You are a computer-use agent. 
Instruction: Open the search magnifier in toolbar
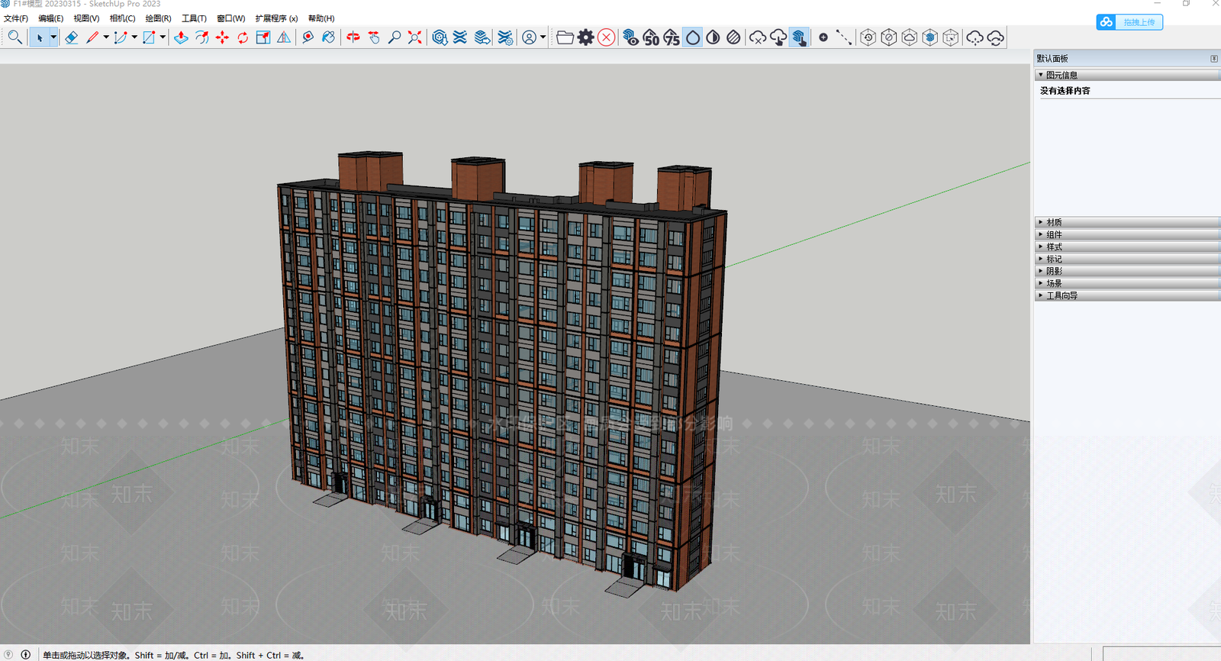[x=14, y=37]
